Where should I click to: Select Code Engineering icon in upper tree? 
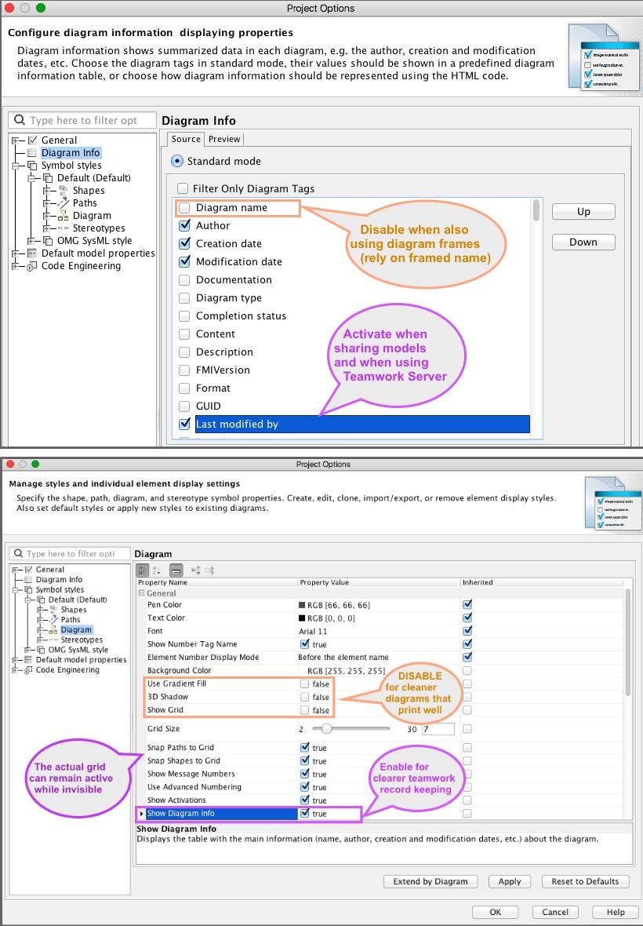click(x=32, y=266)
